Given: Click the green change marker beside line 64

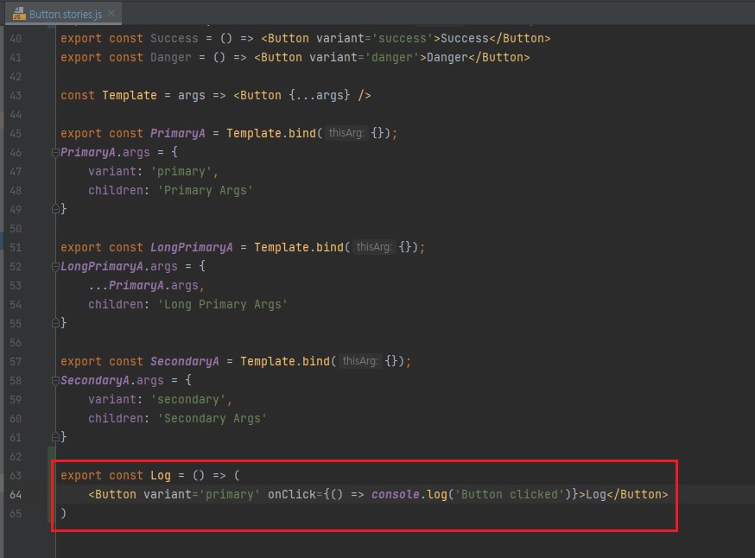Looking at the screenshot, I should [51, 494].
